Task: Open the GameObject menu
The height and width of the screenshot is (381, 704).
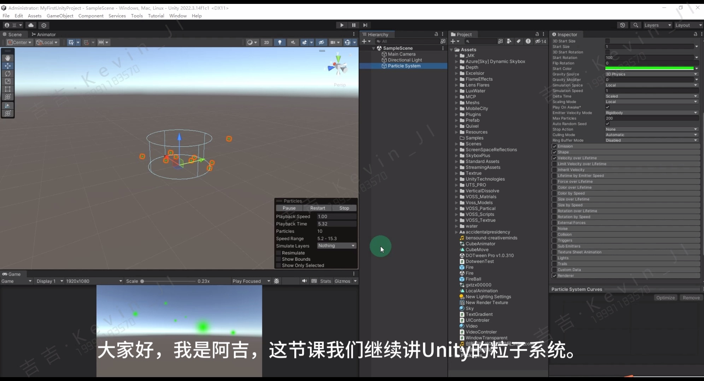Action: (x=60, y=16)
